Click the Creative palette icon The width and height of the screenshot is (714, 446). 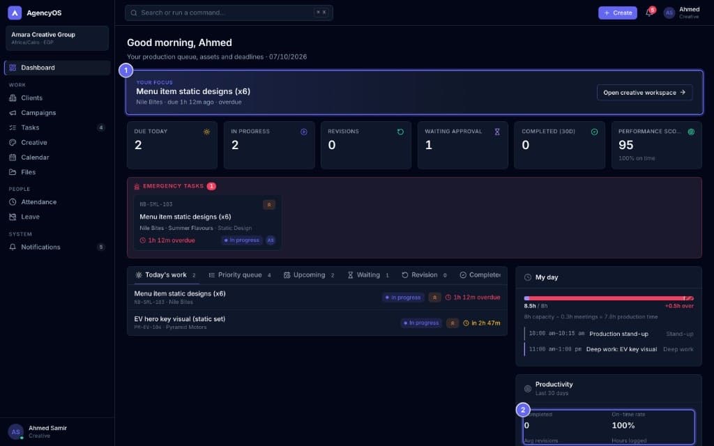[13, 142]
